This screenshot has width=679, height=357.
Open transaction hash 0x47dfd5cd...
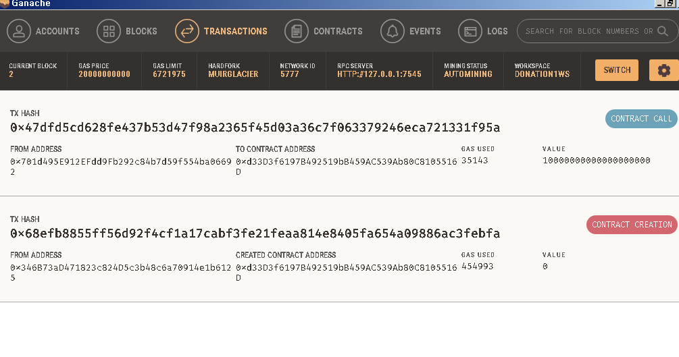coord(255,128)
